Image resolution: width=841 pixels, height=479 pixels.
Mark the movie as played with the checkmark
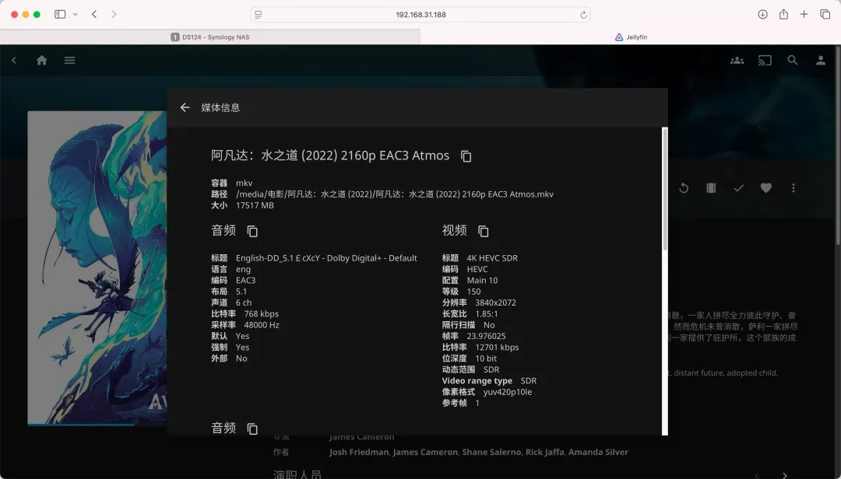pyautogui.click(x=738, y=188)
